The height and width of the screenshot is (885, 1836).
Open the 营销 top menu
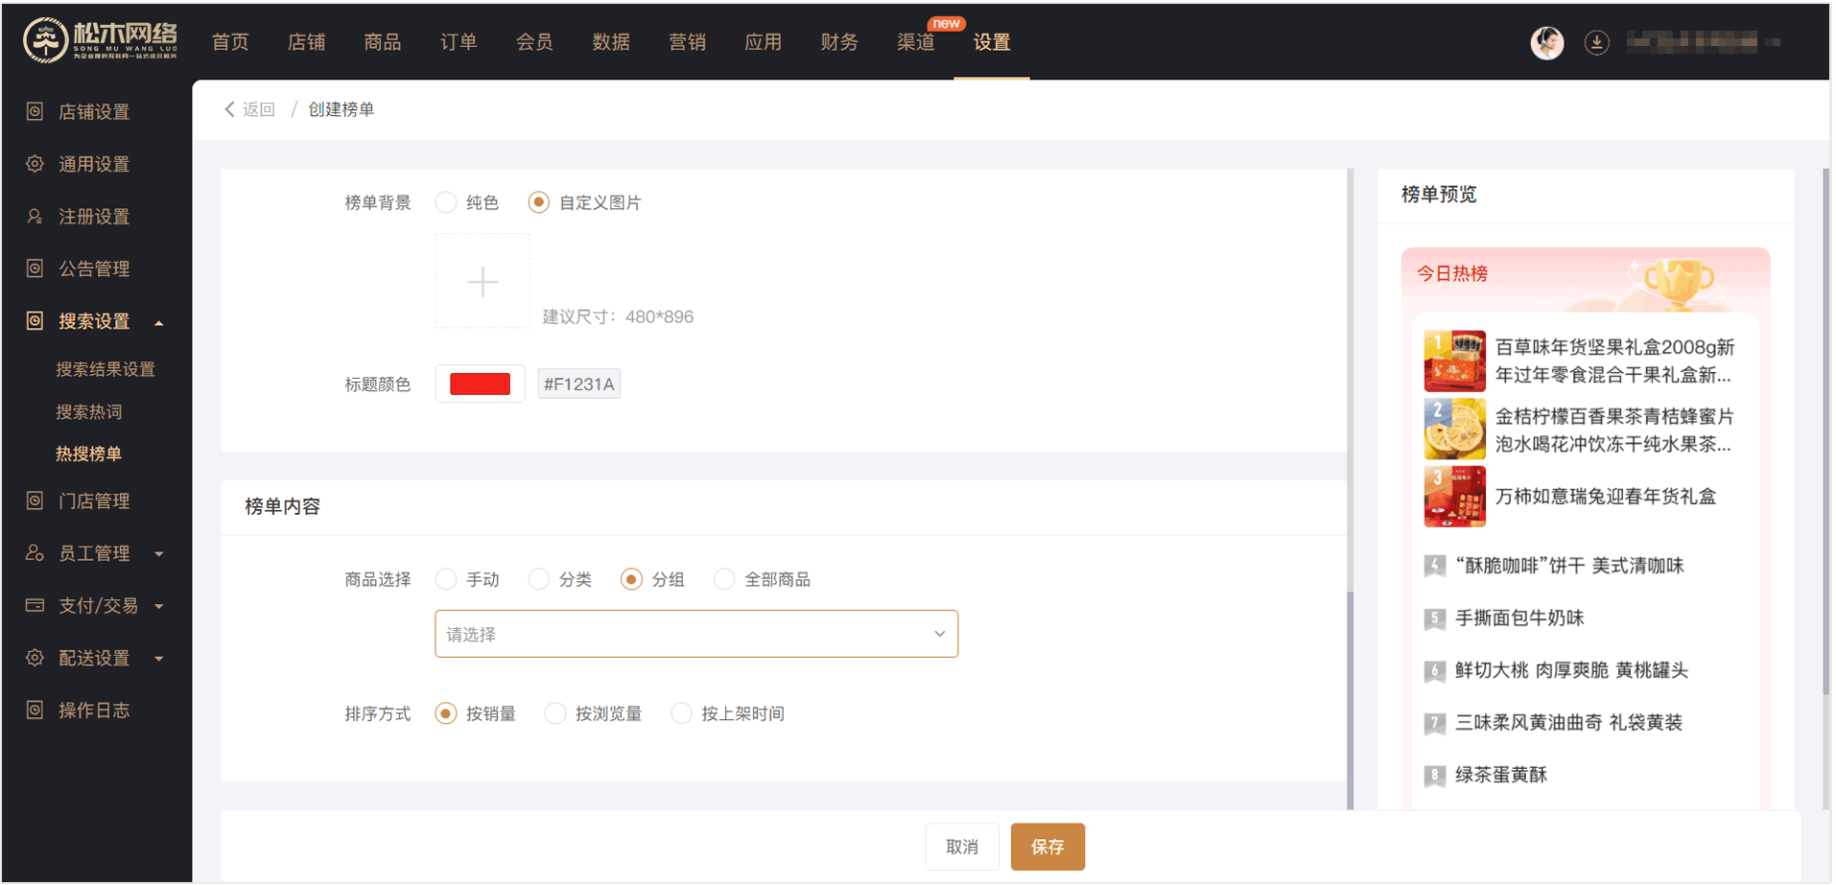tap(687, 42)
